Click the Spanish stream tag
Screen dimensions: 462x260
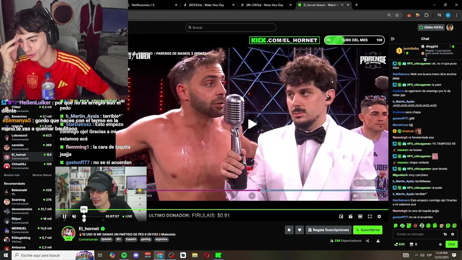pos(106,239)
